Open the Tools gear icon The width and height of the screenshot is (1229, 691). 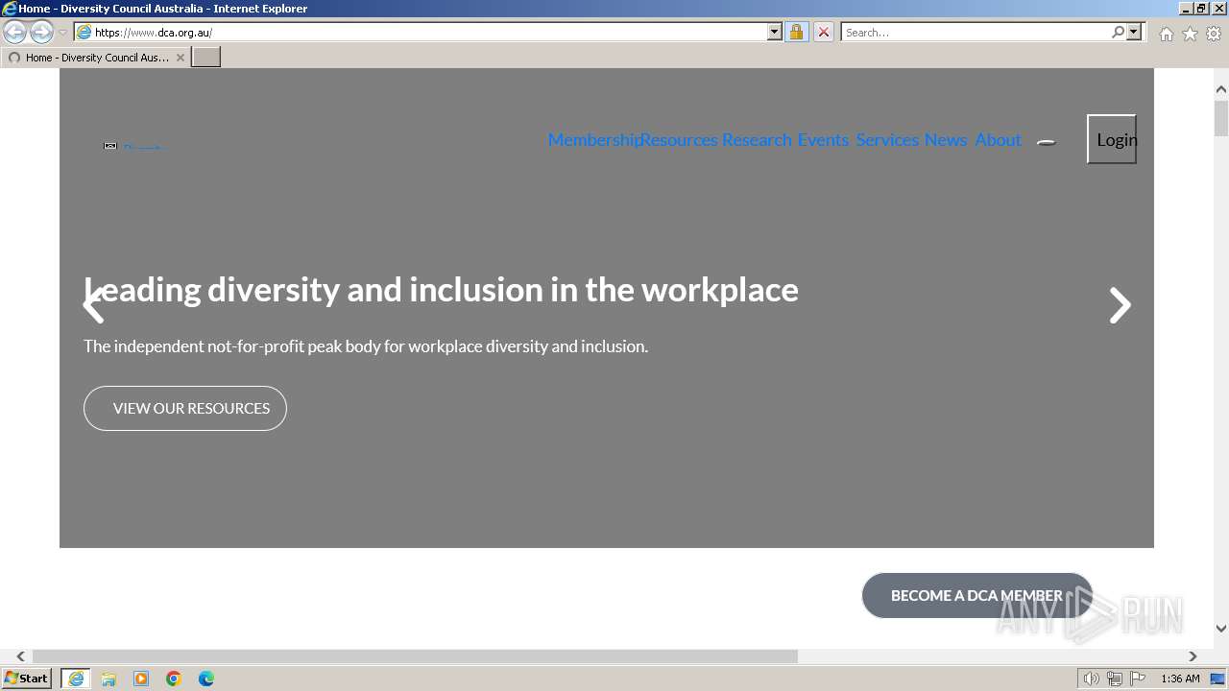[x=1214, y=34]
